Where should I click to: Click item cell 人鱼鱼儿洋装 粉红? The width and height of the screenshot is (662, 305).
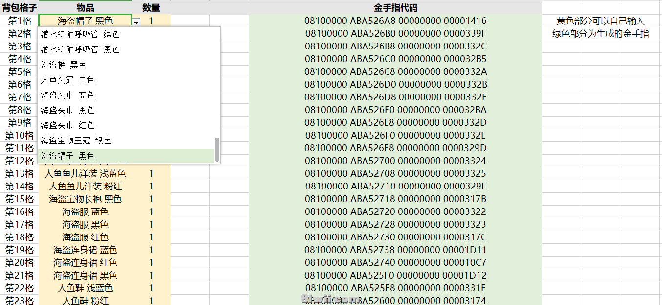pyautogui.click(x=85, y=186)
